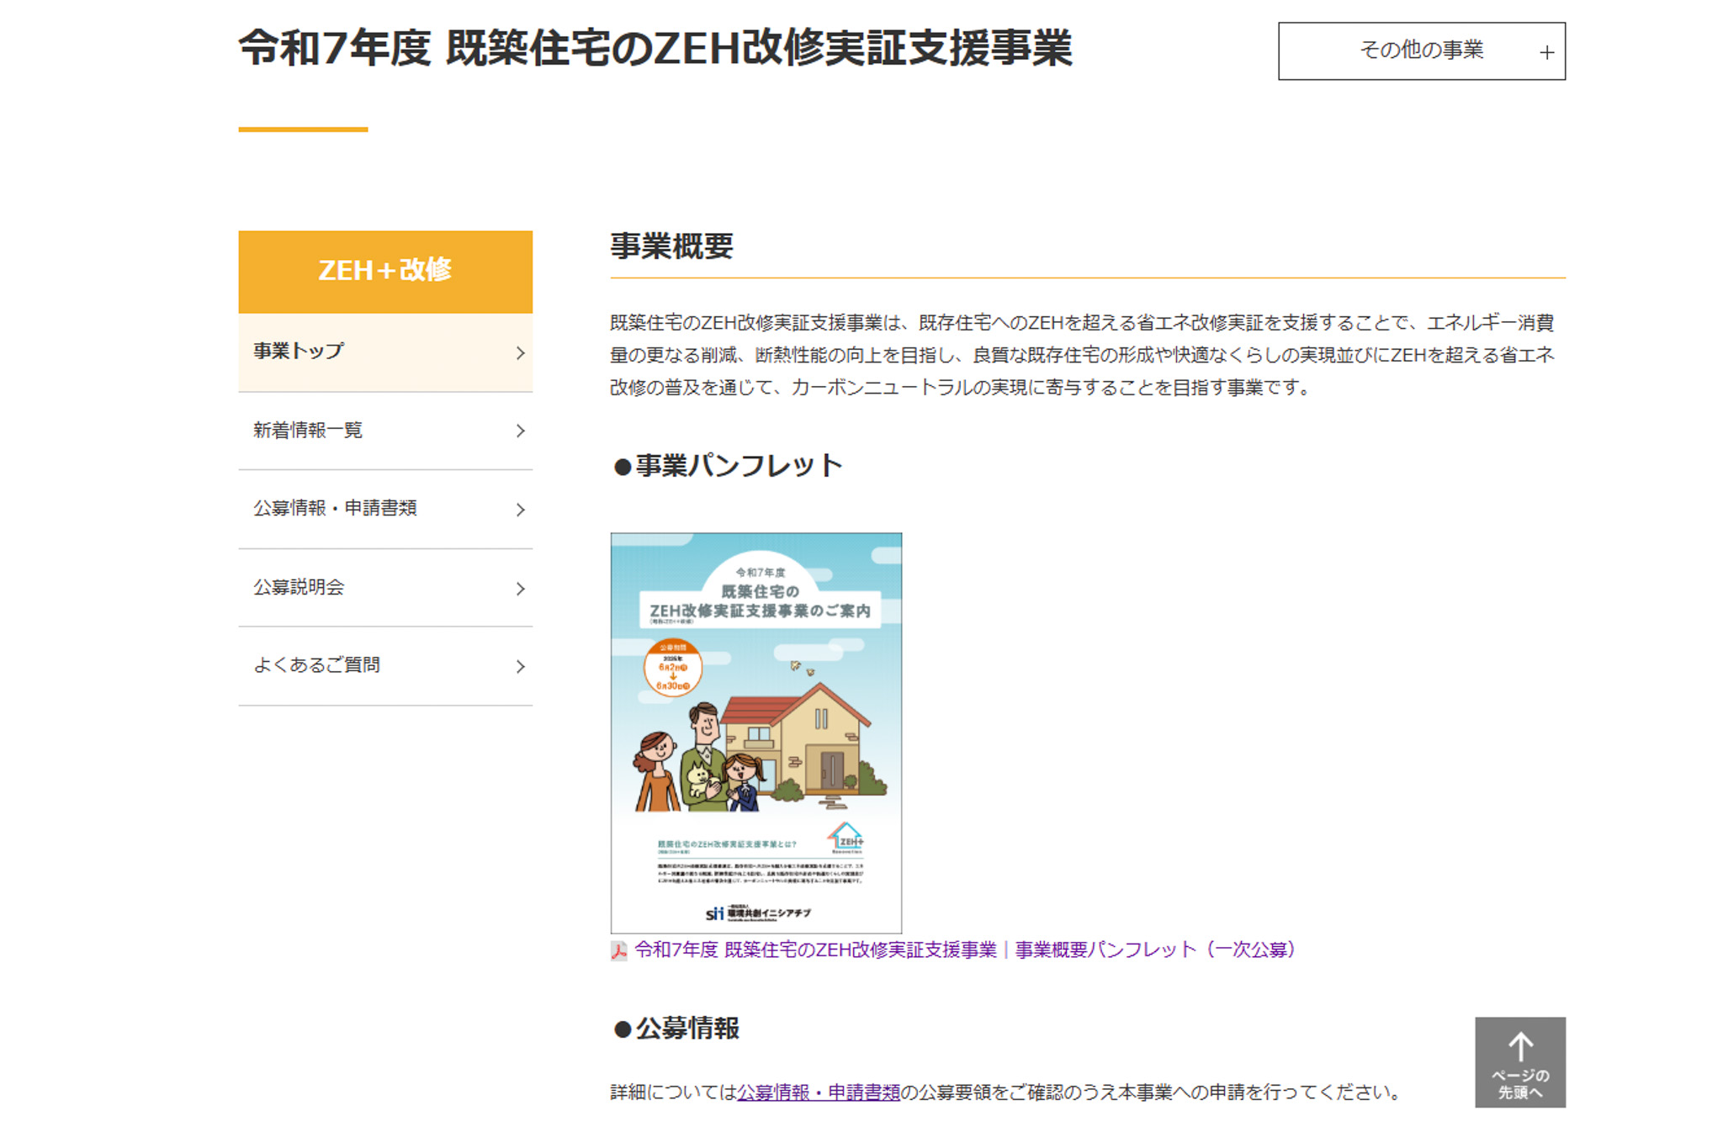This screenshot has height=1148, width=1723.
Task: Expand the その他の事業 plus icon
Action: point(1545,53)
